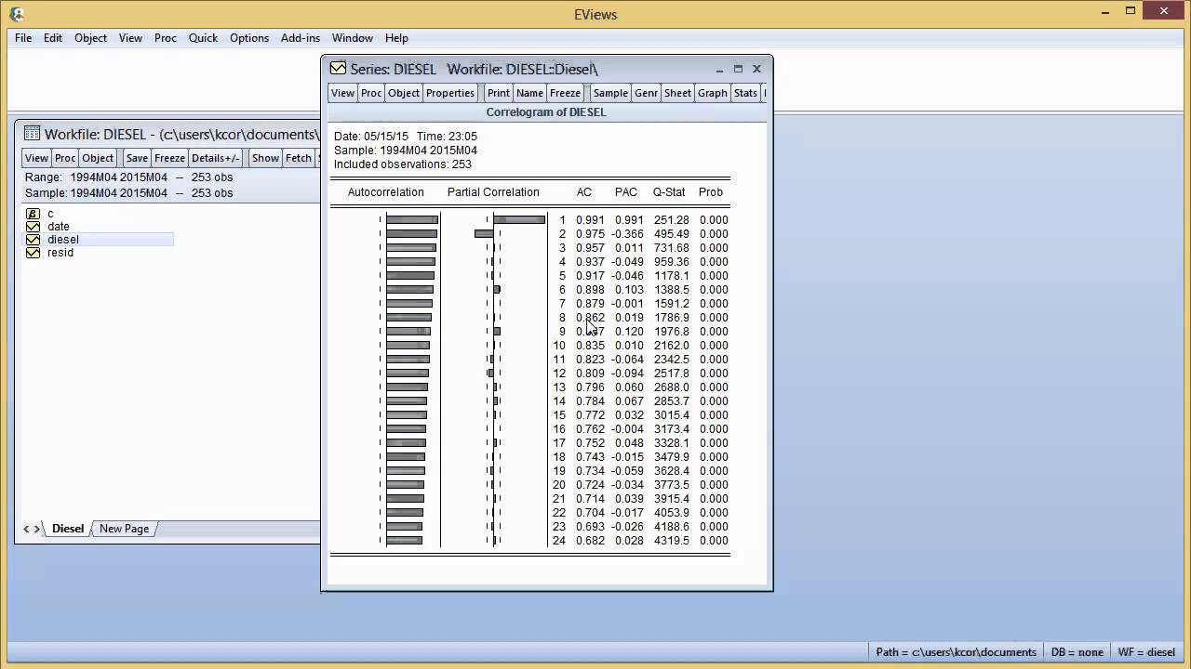
Task: Select the diesel series icon
Action: tap(33, 240)
